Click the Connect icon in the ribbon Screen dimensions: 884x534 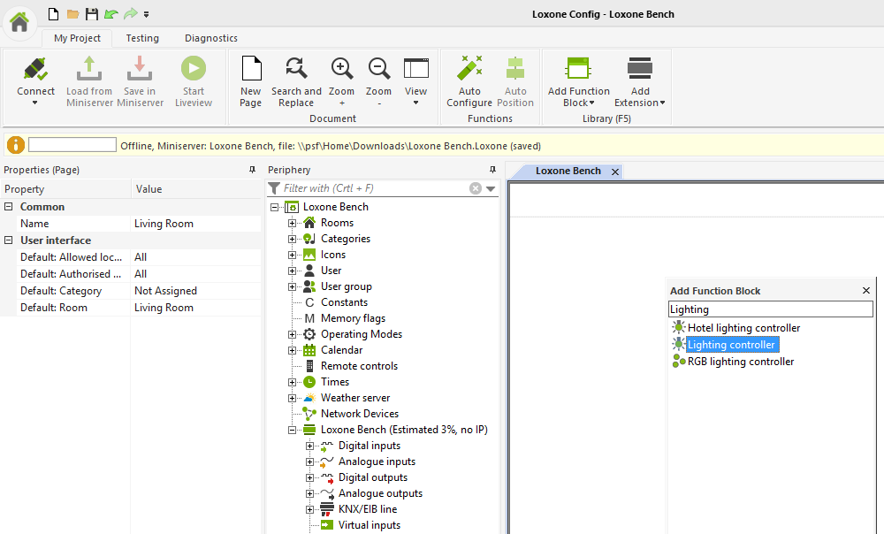[x=35, y=70]
